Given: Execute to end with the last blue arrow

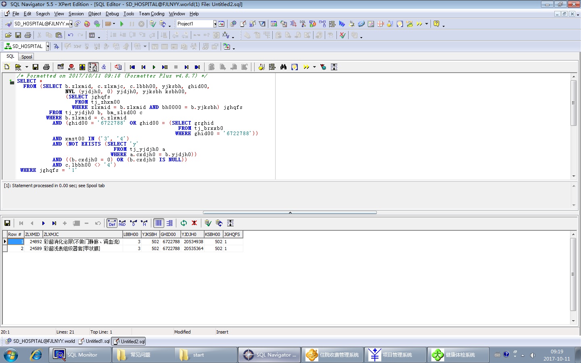Looking at the screenshot, I should tap(197, 67).
